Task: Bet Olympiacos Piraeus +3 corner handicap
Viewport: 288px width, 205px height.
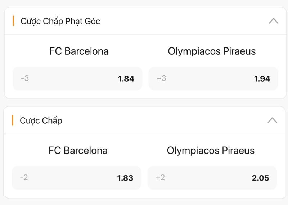Action: click(x=213, y=78)
